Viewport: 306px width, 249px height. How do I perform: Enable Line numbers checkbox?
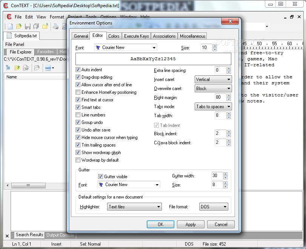pyautogui.click(x=78, y=115)
